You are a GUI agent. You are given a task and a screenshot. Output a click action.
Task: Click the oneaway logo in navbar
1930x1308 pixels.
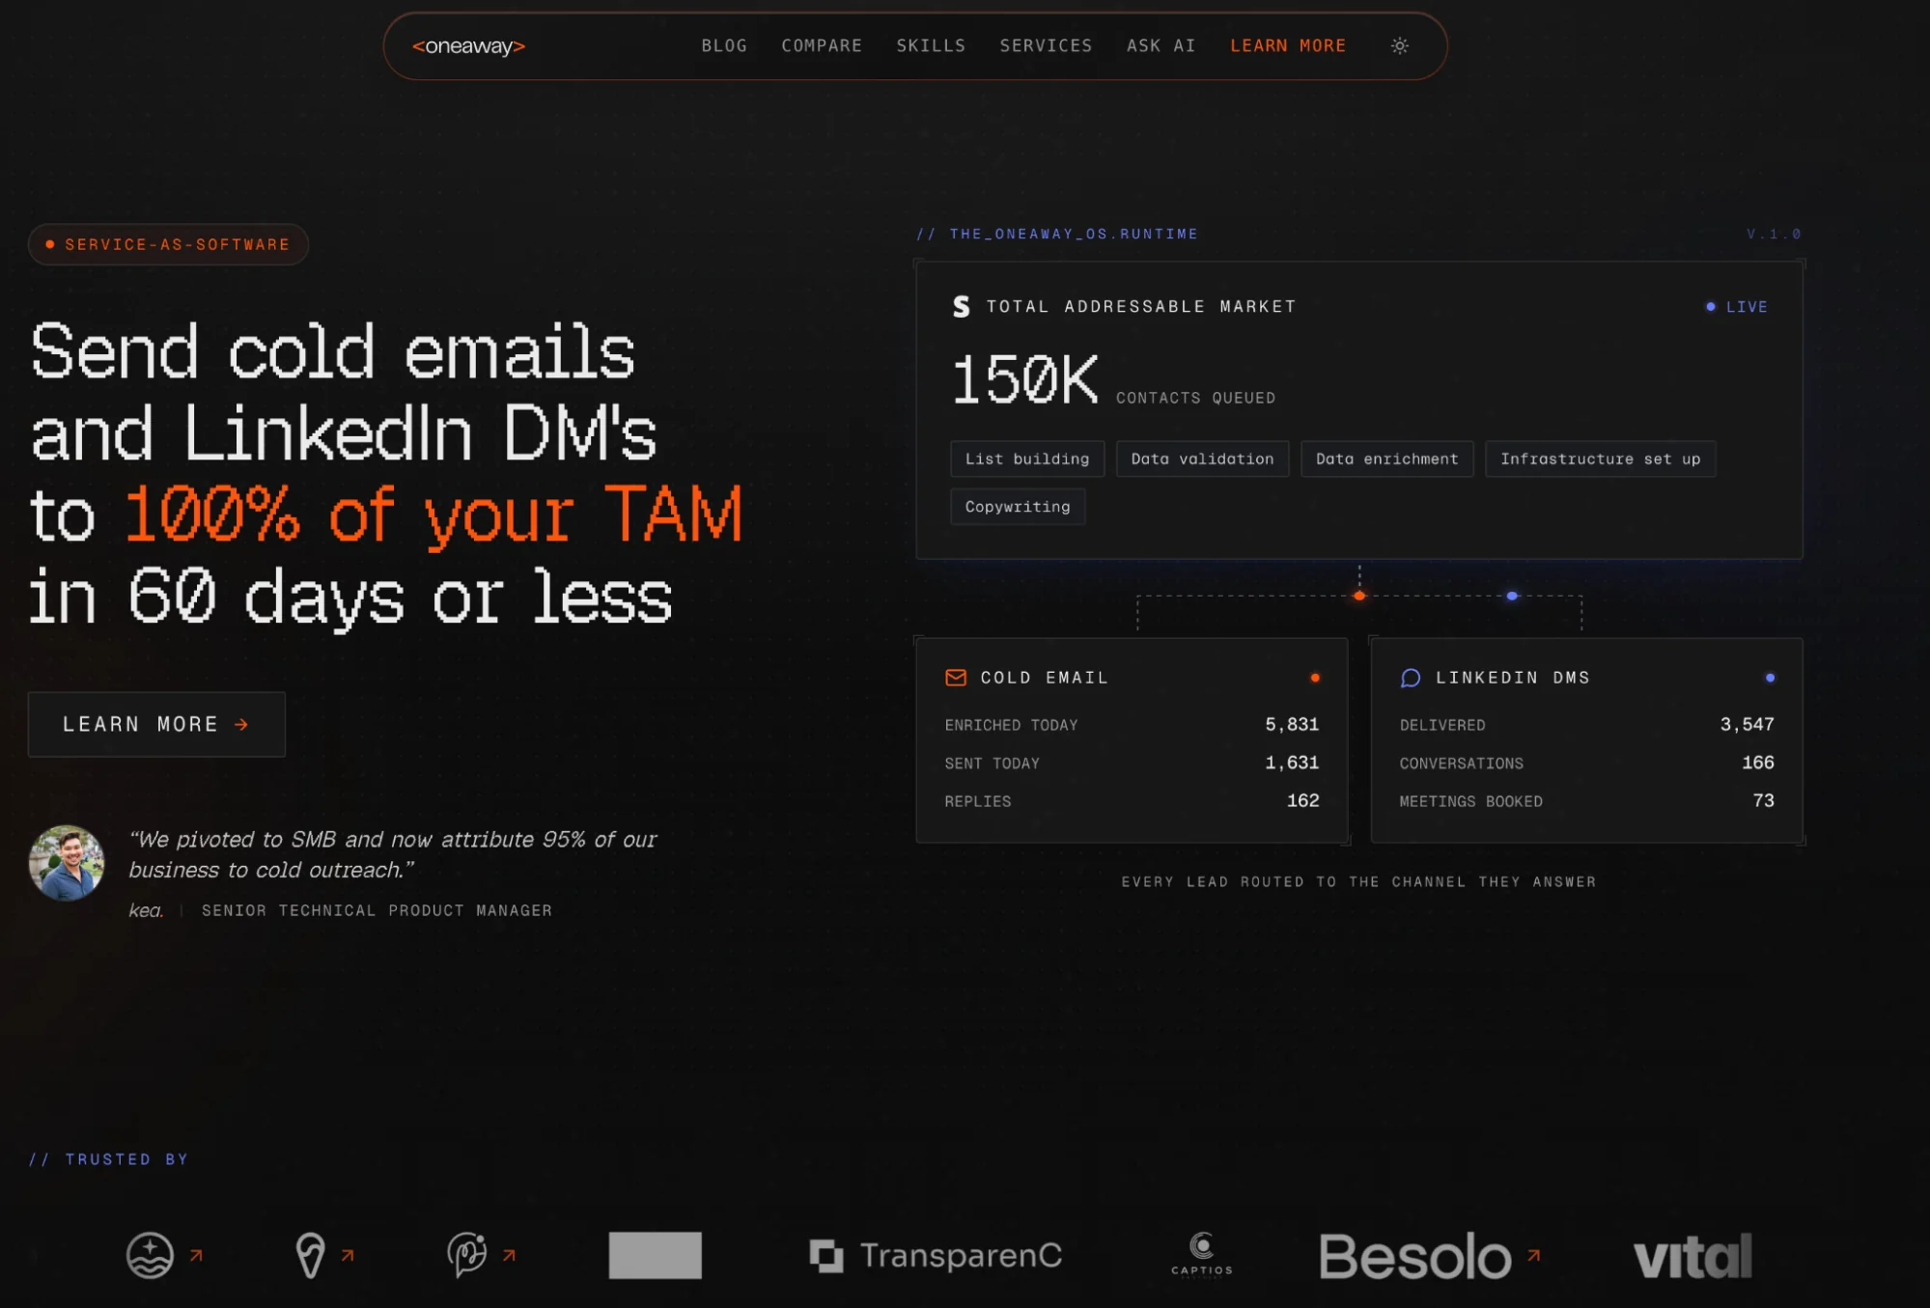[x=468, y=46]
